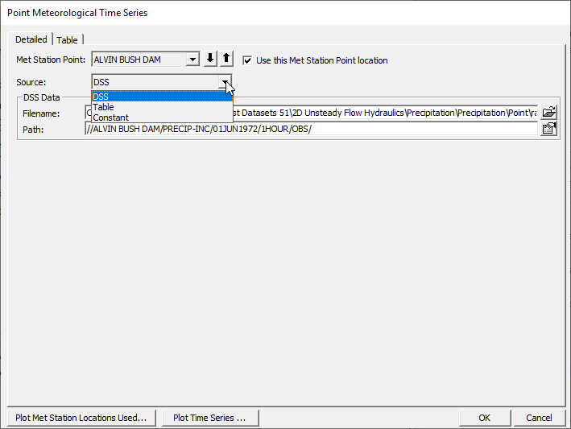Click the Met Station Point label text
This screenshot has width=571, height=429.
click(x=51, y=60)
